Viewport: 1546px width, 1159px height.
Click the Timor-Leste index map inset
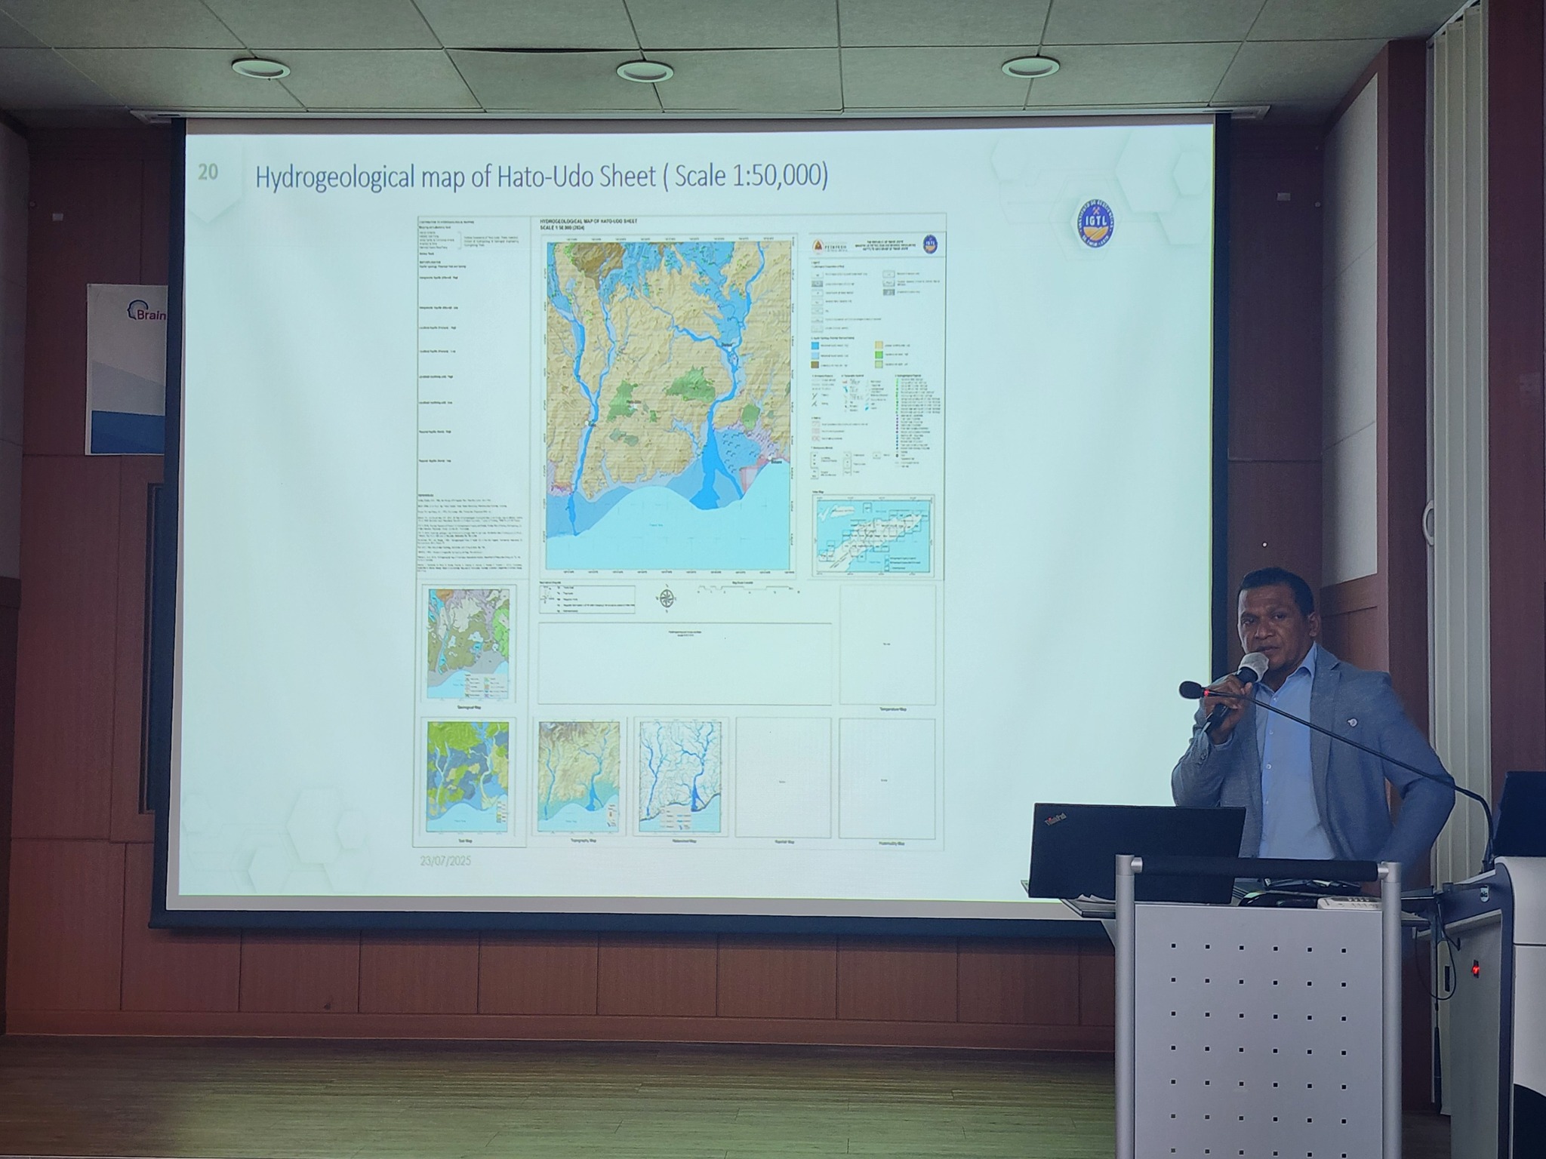[873, 536]
